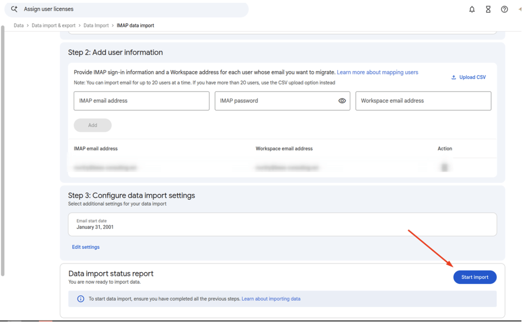Image resolution: width=523 pixels, height=324 pixels.
Task: Open Edit settings link
Action: coord(86,247)
